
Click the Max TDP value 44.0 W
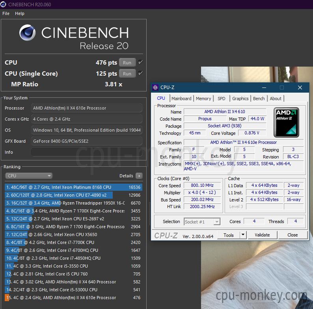[x=257, y=119]
